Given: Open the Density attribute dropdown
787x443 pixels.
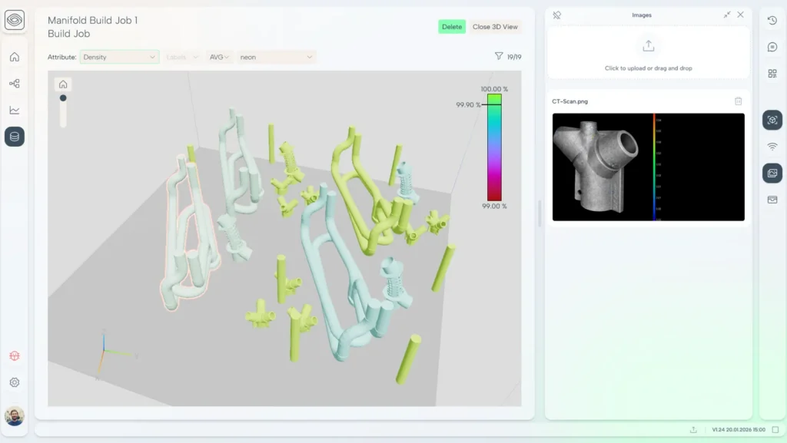Looking at the screenshot, I should click(x=119, y=57).
